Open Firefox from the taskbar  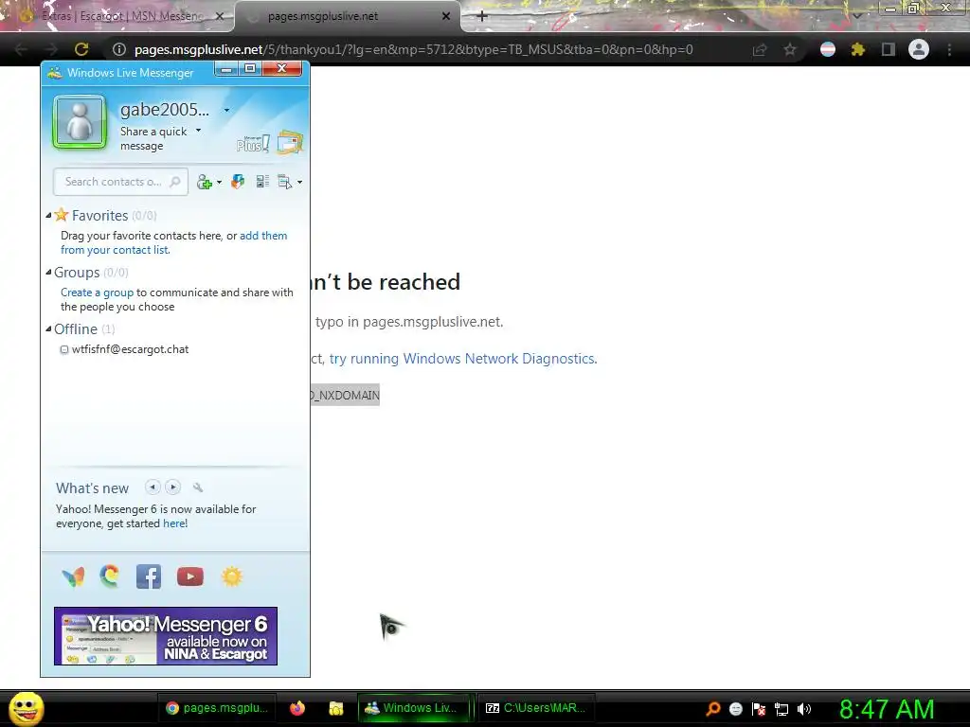point(297,708)
